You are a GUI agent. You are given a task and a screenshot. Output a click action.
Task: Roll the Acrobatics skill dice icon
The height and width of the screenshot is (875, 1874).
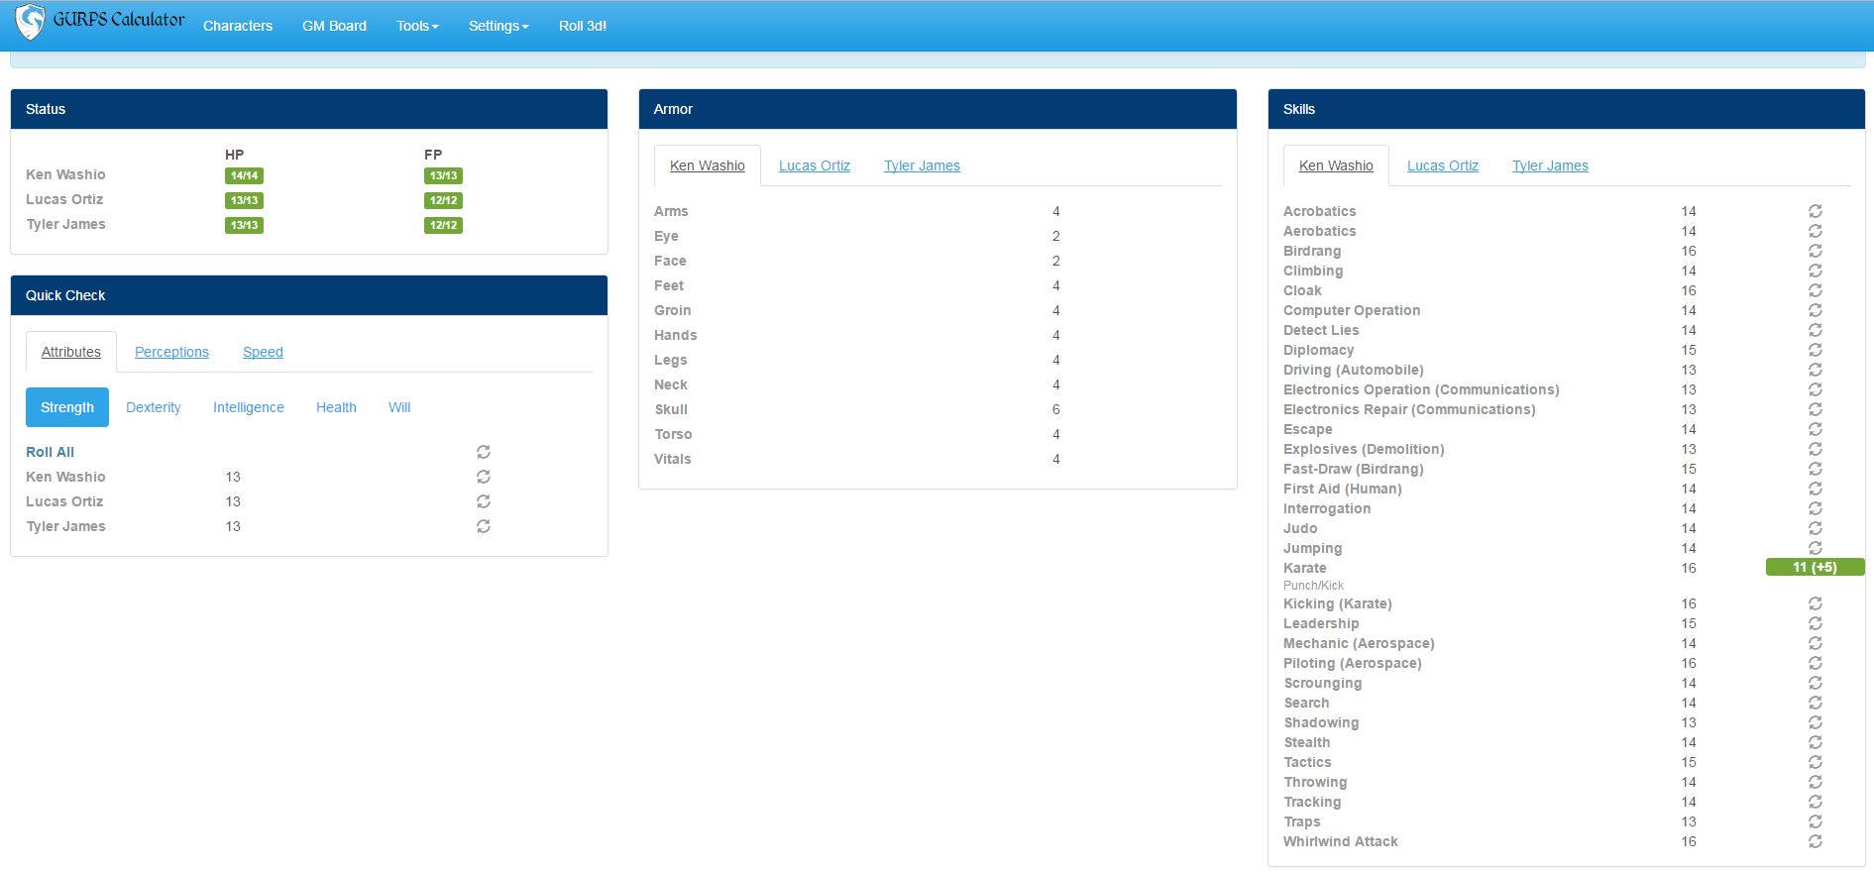tap(1815, 211)
